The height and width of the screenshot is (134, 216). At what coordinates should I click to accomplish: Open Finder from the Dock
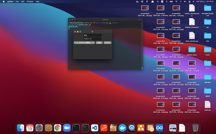(x=21, y=128)
